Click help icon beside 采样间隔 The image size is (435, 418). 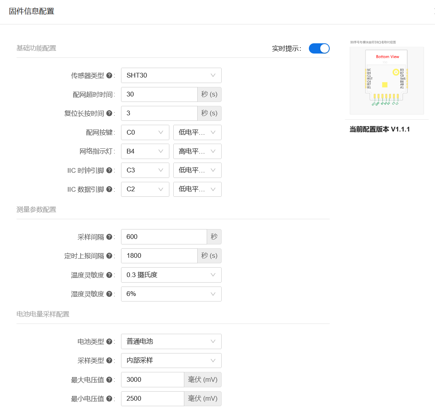pos(109,237)
